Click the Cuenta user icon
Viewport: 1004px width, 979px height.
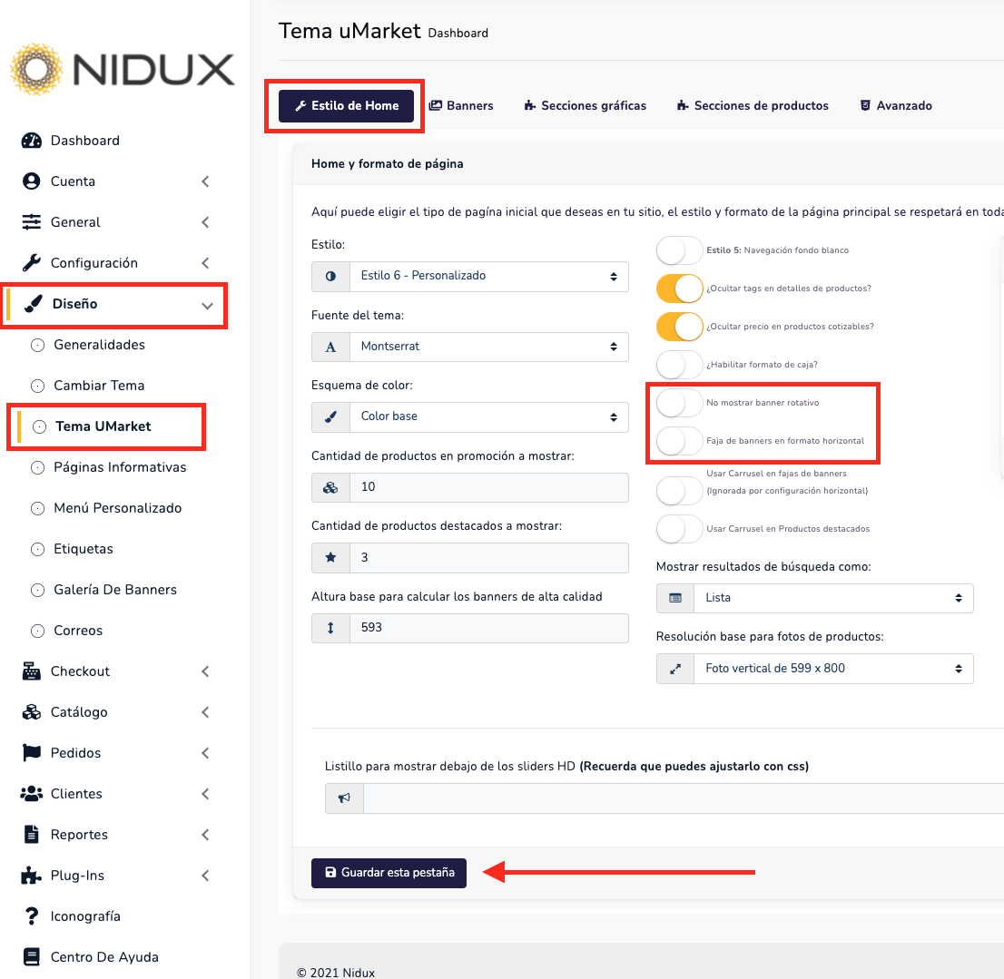pos(32,181)
